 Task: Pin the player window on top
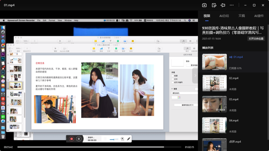(223, 5)
